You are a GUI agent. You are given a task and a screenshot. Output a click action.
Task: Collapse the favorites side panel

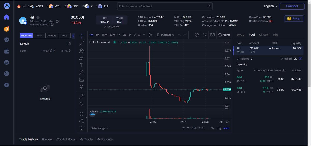(x=73, y=36)
